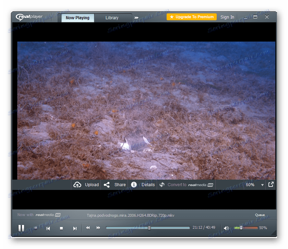
Task: Click the underwater video frame
Action: 146,111
